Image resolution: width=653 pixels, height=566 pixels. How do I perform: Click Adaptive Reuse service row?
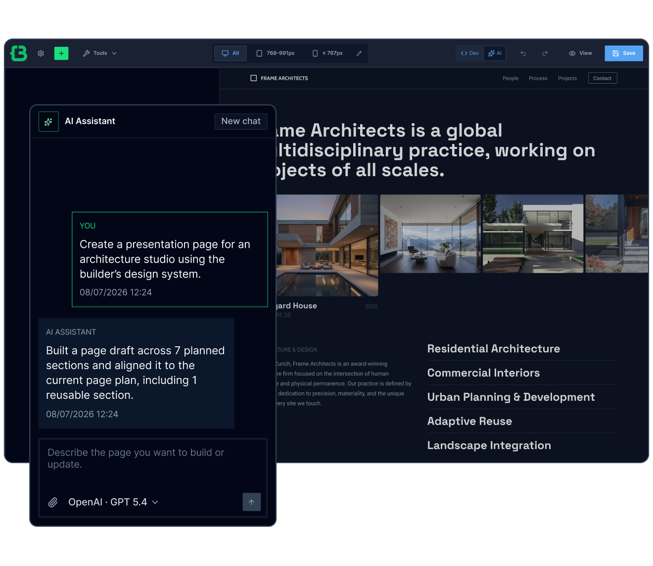pyautogui.click(x=522, y=422)
